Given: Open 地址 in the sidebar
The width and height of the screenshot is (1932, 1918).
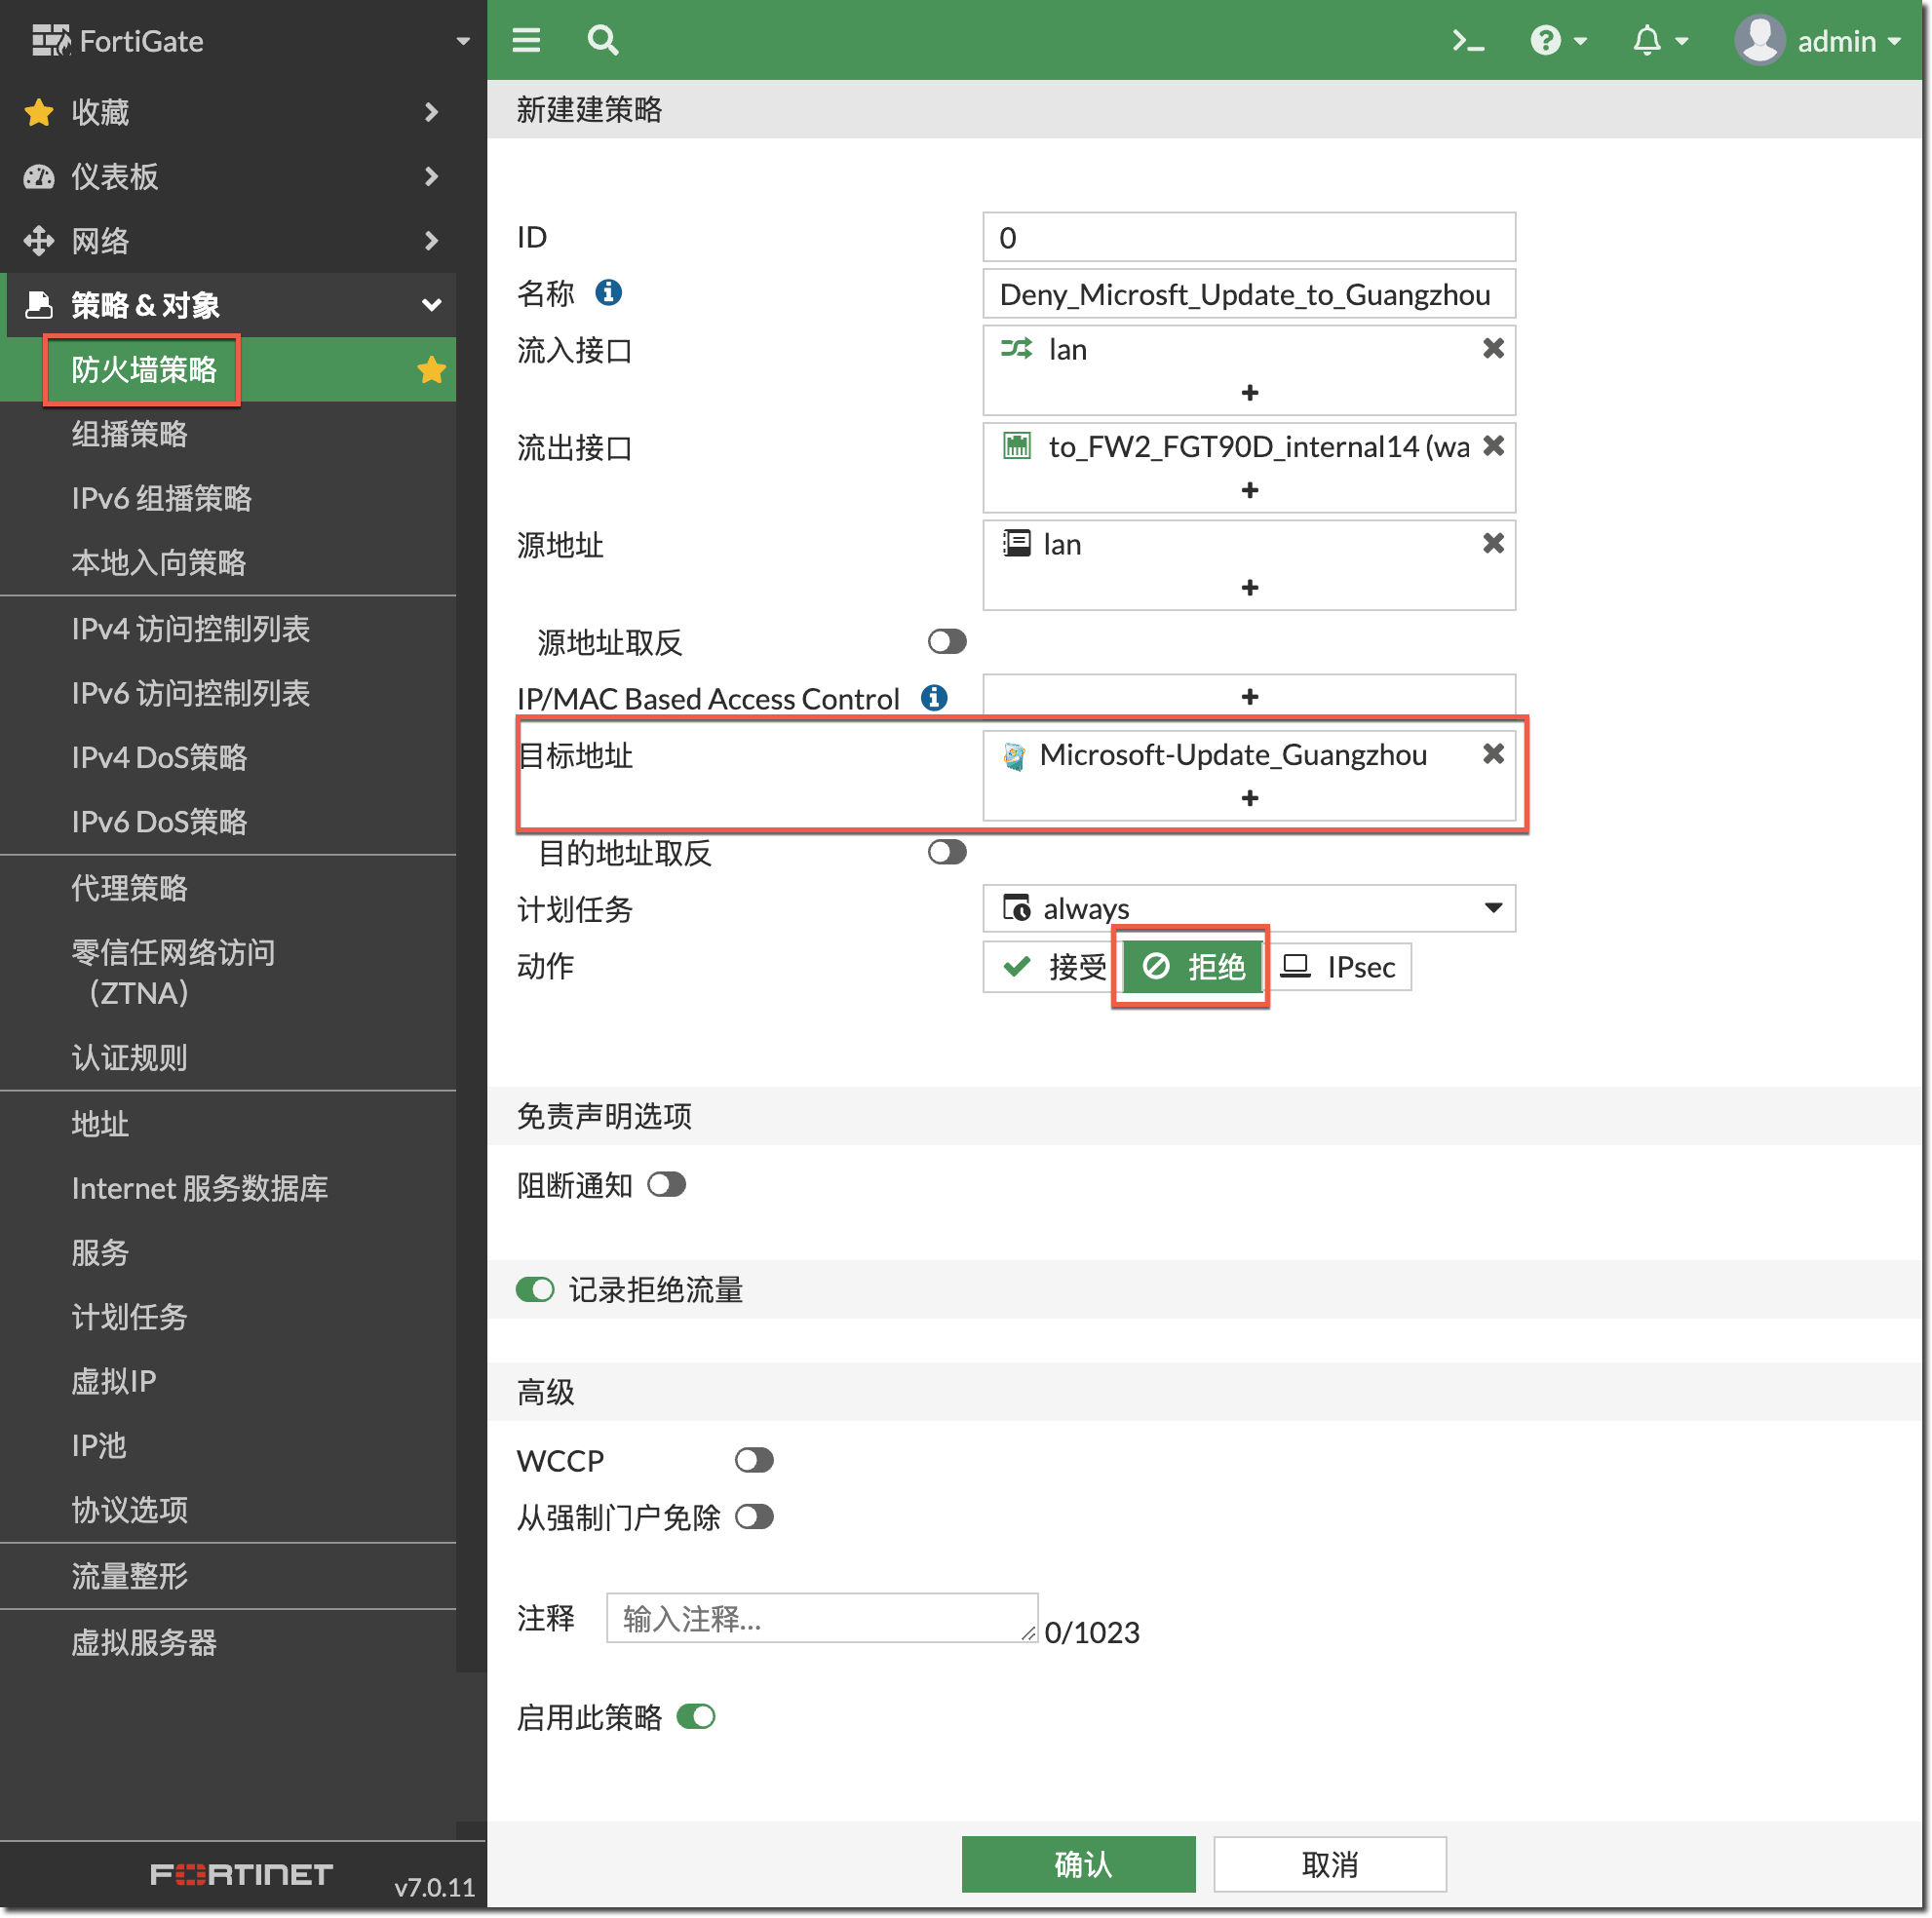Looking at the screenshot, I should click(100, 1123).
